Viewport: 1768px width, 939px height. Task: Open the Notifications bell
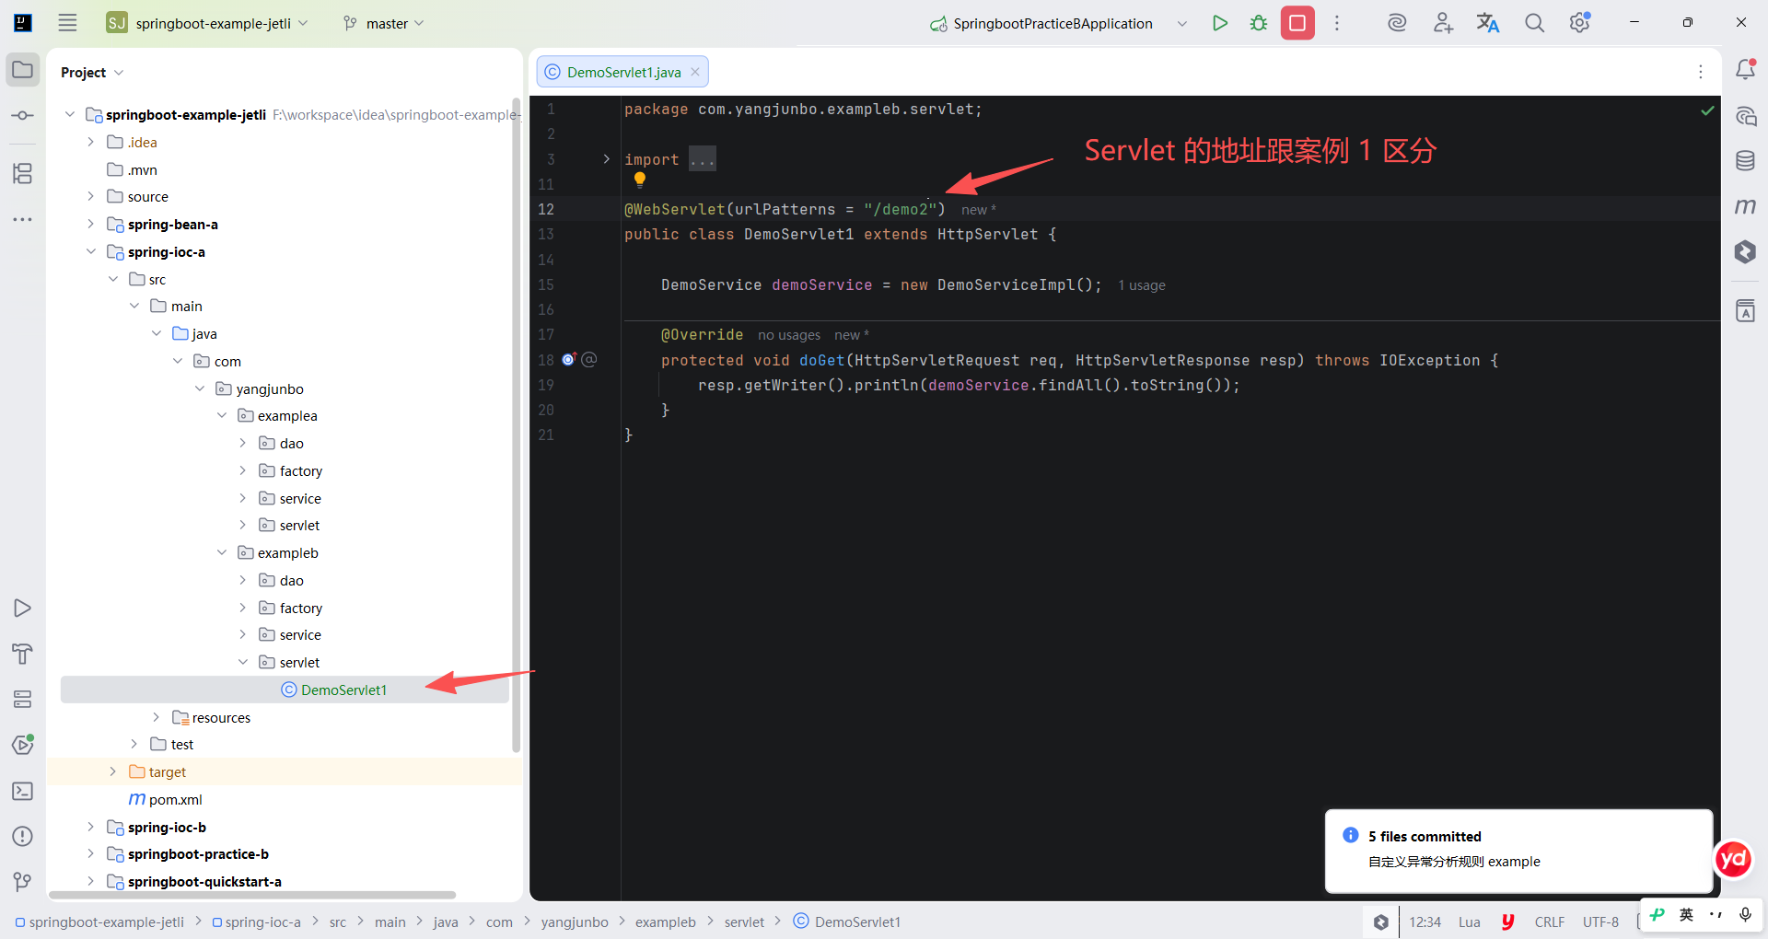pyautogui.click(x=1745, y=70)
